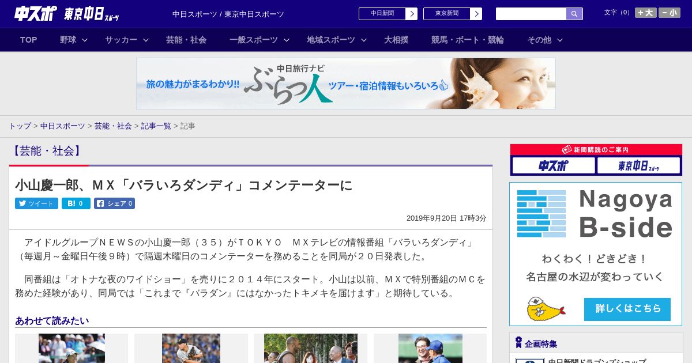Click the 東京中日スポーツ logo in header

pyautogui.click(x=91, y=14)
